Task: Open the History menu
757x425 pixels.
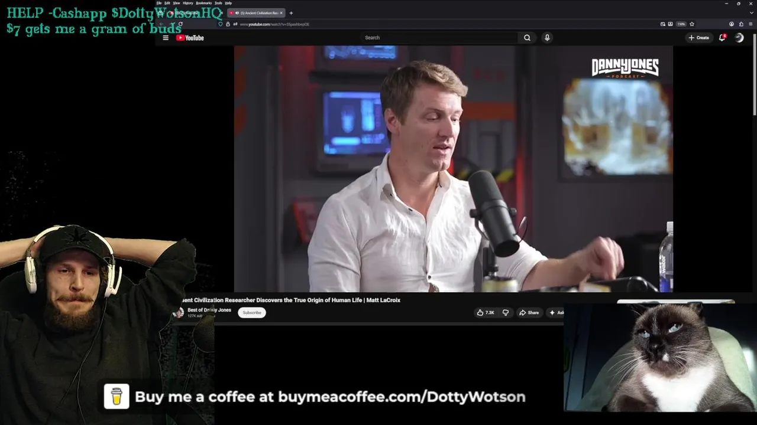Action: pos(188,3)
